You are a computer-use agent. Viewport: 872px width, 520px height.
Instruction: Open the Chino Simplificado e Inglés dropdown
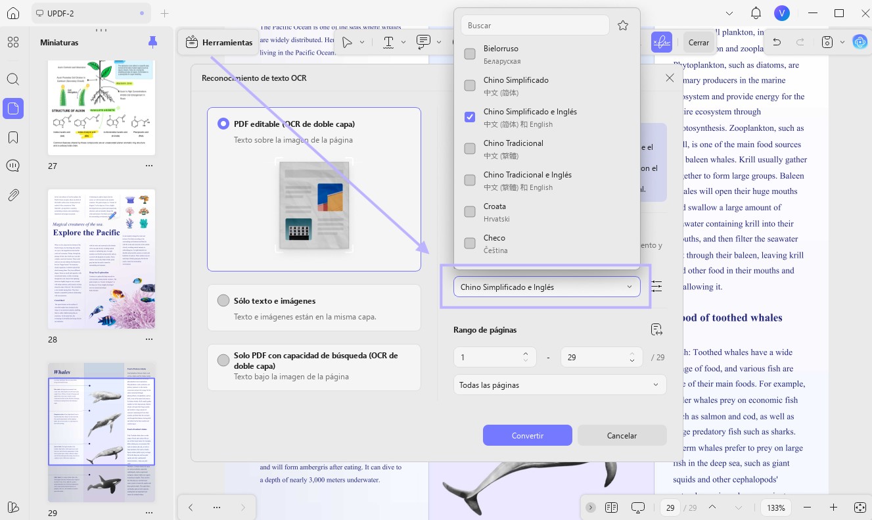(547, 287)
